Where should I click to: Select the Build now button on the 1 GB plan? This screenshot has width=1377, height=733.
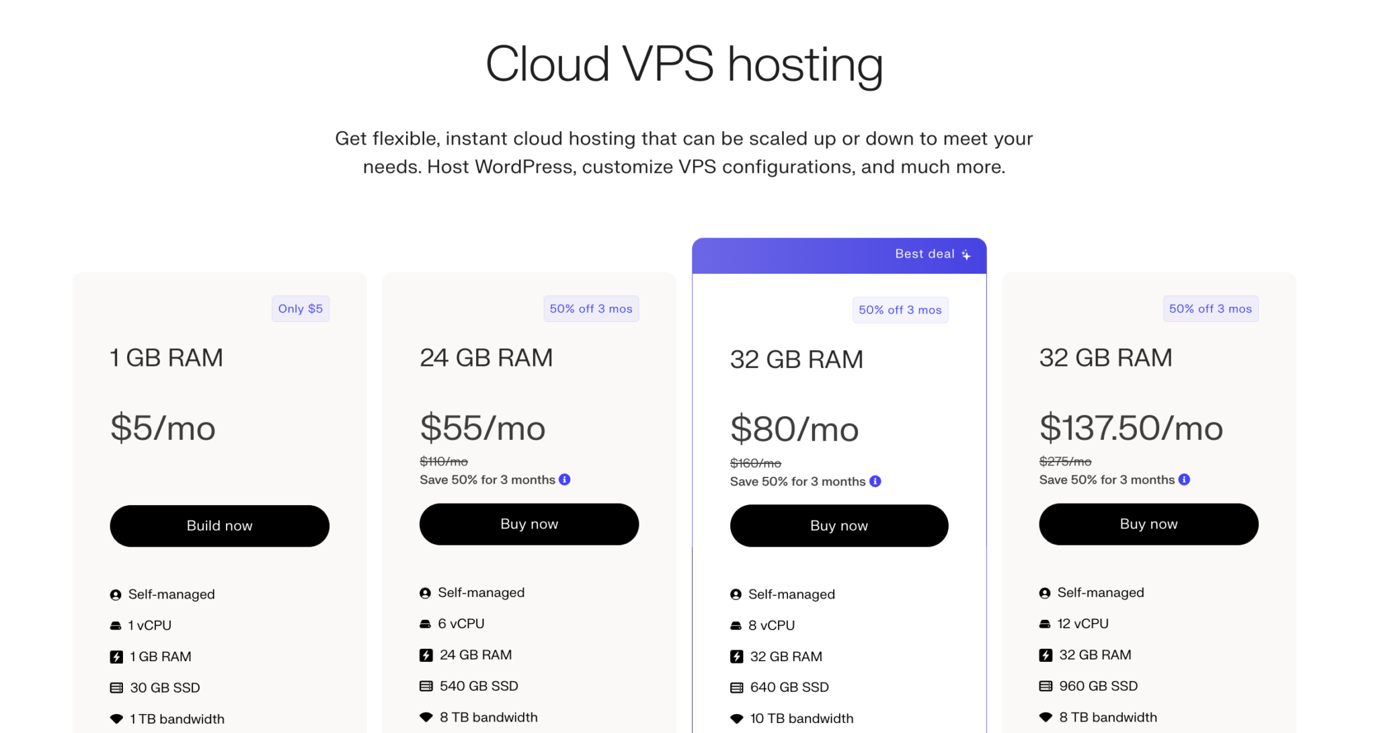pos(219,526)
